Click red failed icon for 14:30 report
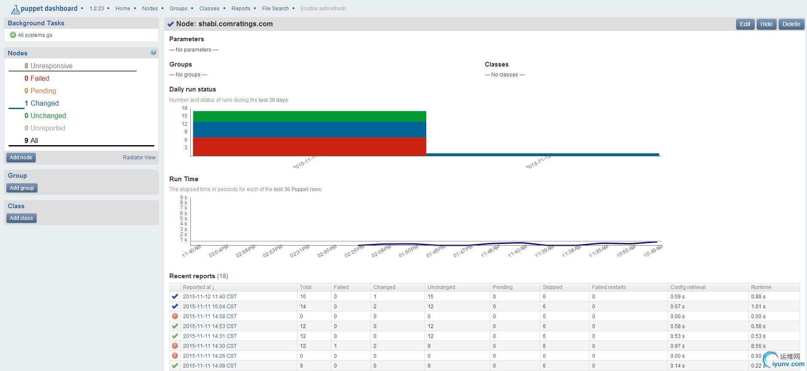 [x=175, y=346]
